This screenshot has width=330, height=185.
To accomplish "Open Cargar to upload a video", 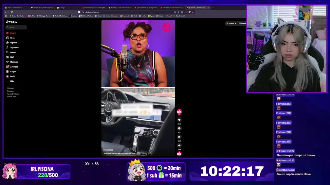I will (x=11, y=72).
